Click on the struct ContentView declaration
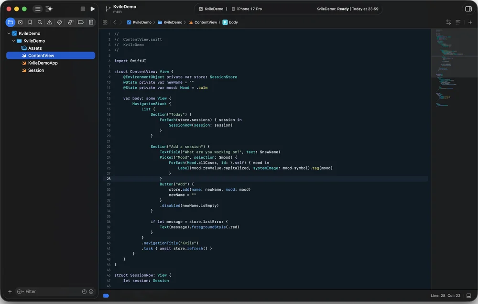 (x=144, y=72)
